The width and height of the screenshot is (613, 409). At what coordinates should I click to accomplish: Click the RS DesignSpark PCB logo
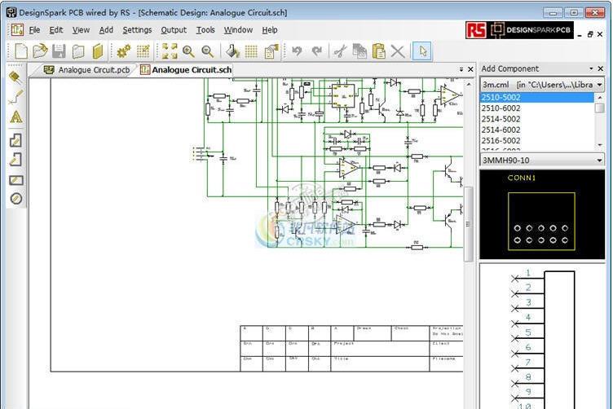(519, 30)
